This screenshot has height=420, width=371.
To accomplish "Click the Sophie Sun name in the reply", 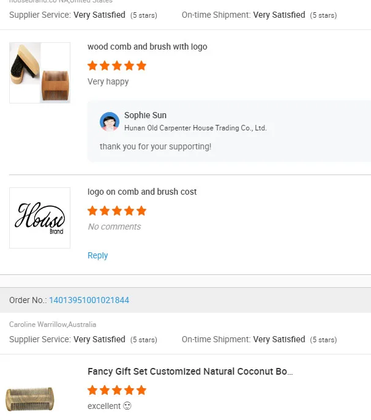I will tap(145, 115).
